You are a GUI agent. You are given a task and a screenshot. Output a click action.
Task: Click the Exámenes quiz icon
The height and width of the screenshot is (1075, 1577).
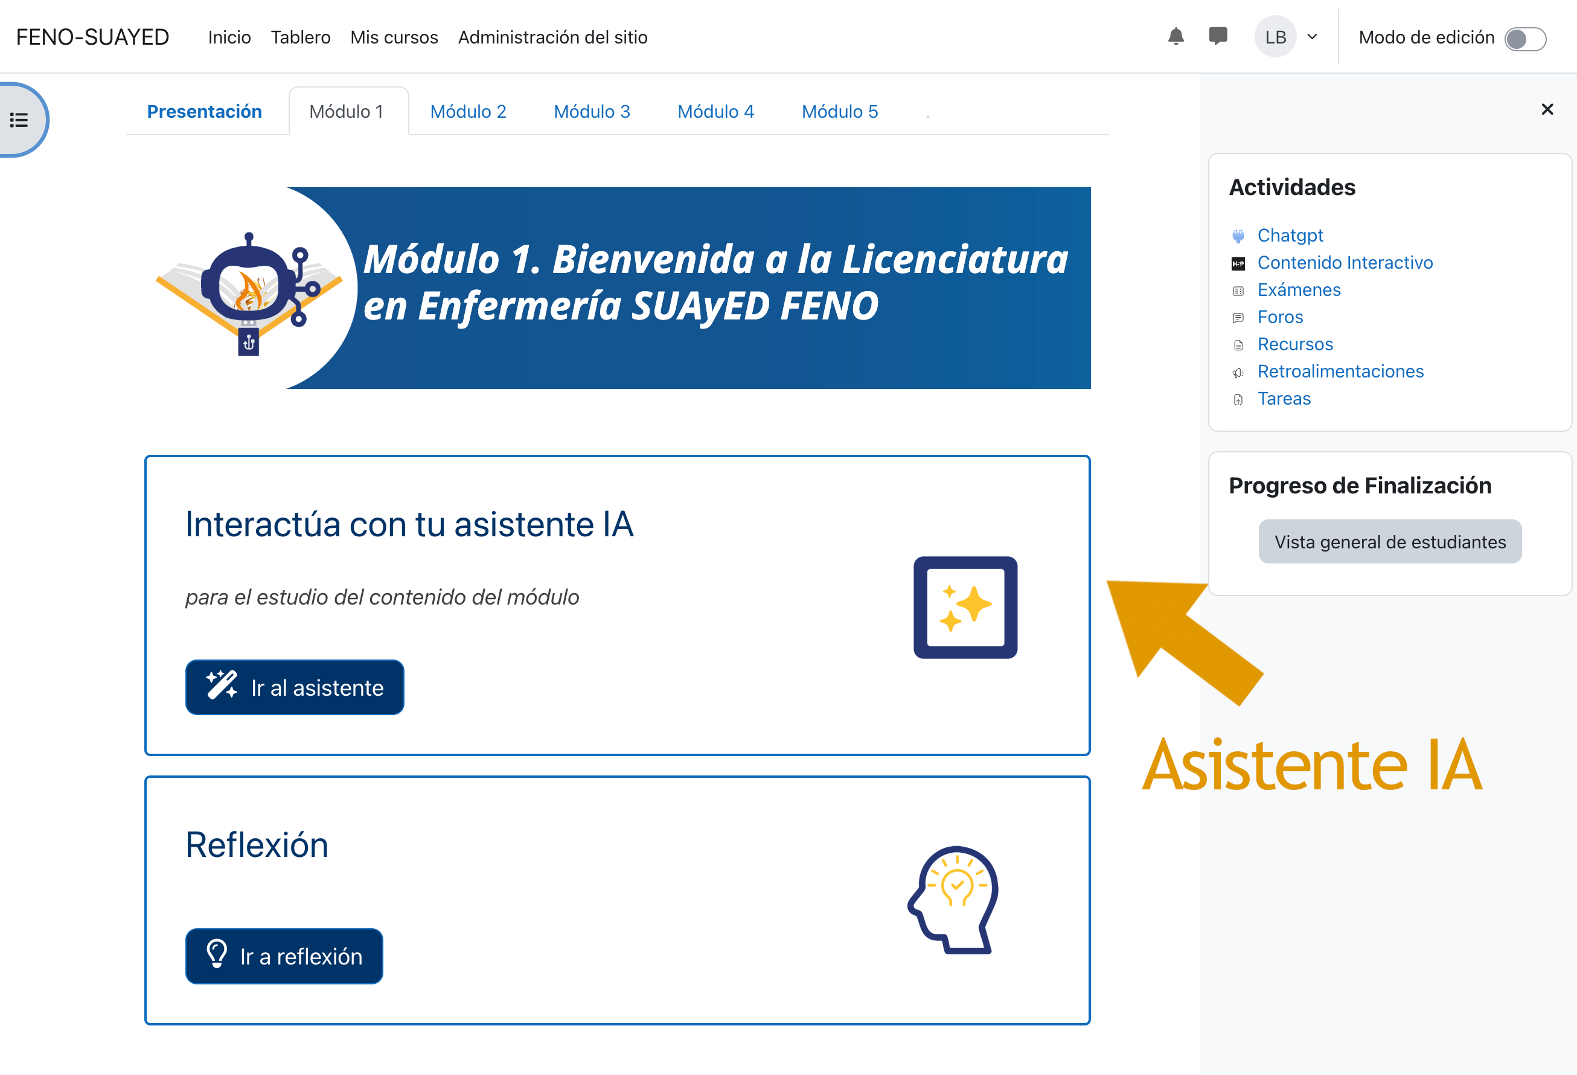click(1238, 290)
